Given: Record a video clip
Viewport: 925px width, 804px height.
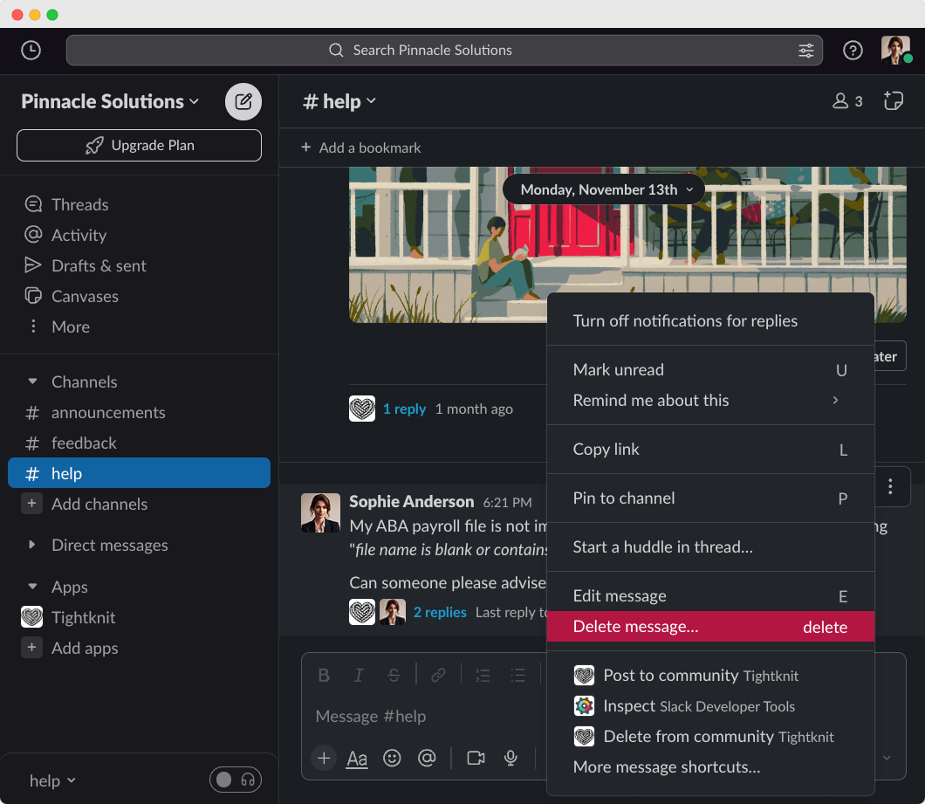Looking at the screenshot, I should (476, 758).
